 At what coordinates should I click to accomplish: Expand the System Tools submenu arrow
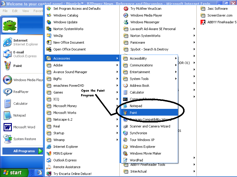176,78
